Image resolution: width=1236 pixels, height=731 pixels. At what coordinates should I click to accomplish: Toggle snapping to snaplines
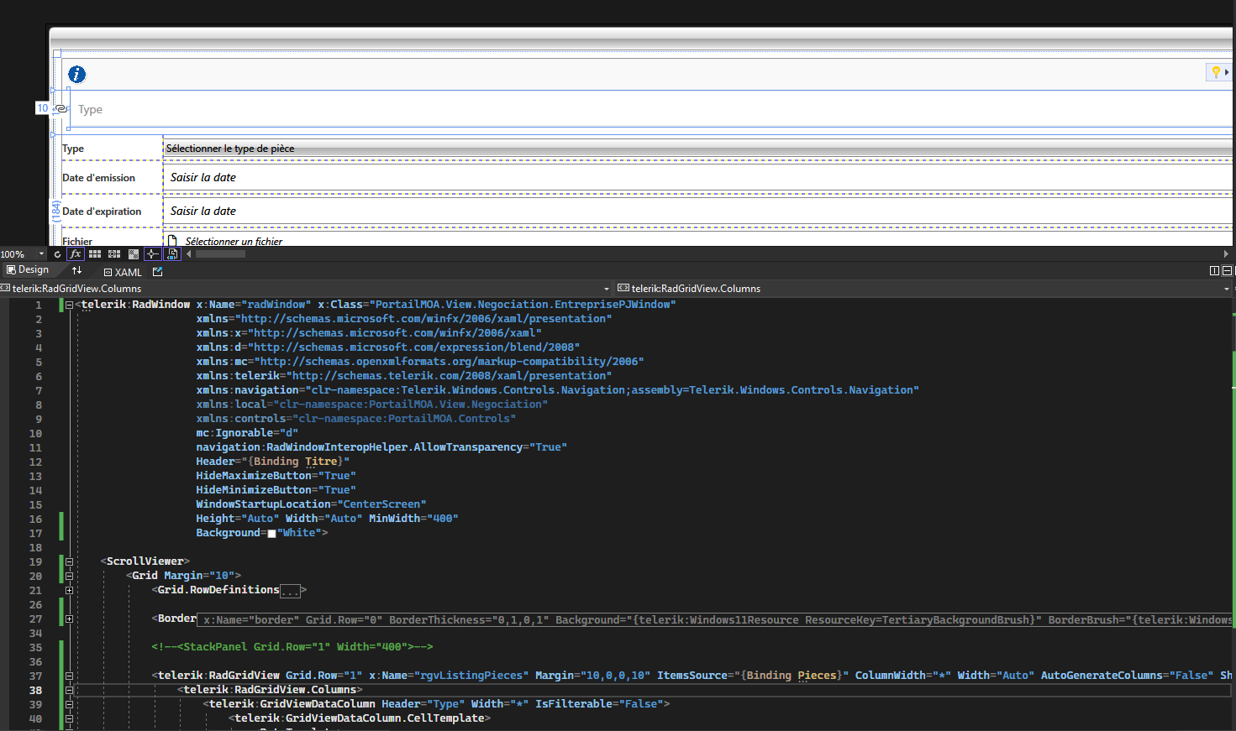[152, 254]
